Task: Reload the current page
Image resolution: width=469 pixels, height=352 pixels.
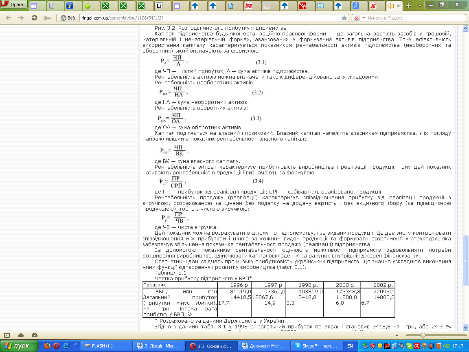Action: click(x=34, y=18)
